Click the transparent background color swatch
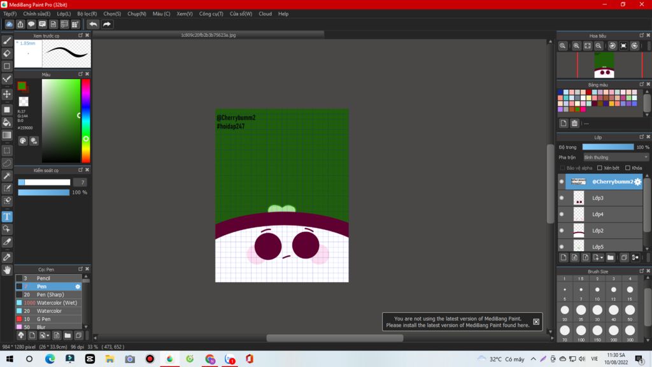This screenshot has height=367, width=652. click(x=24, y=101)
